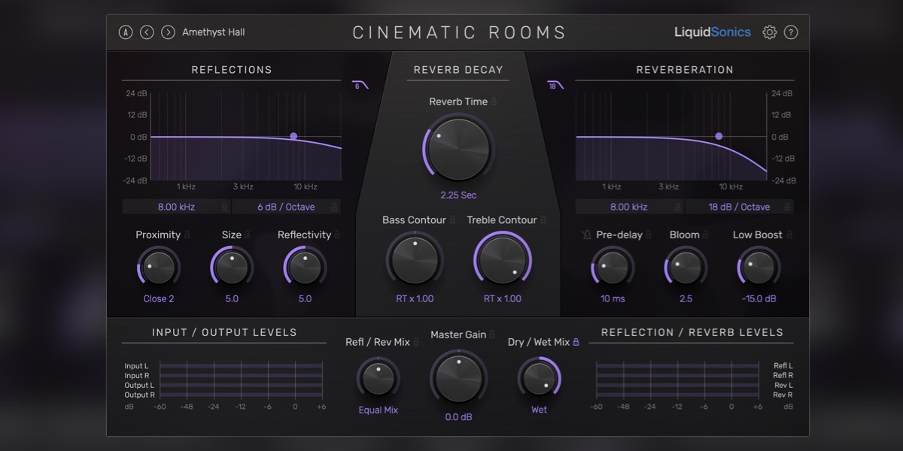Viewport: 903px width, 451px height.
Task: Click the REVERB DECAY section heading
Action: 458,70
